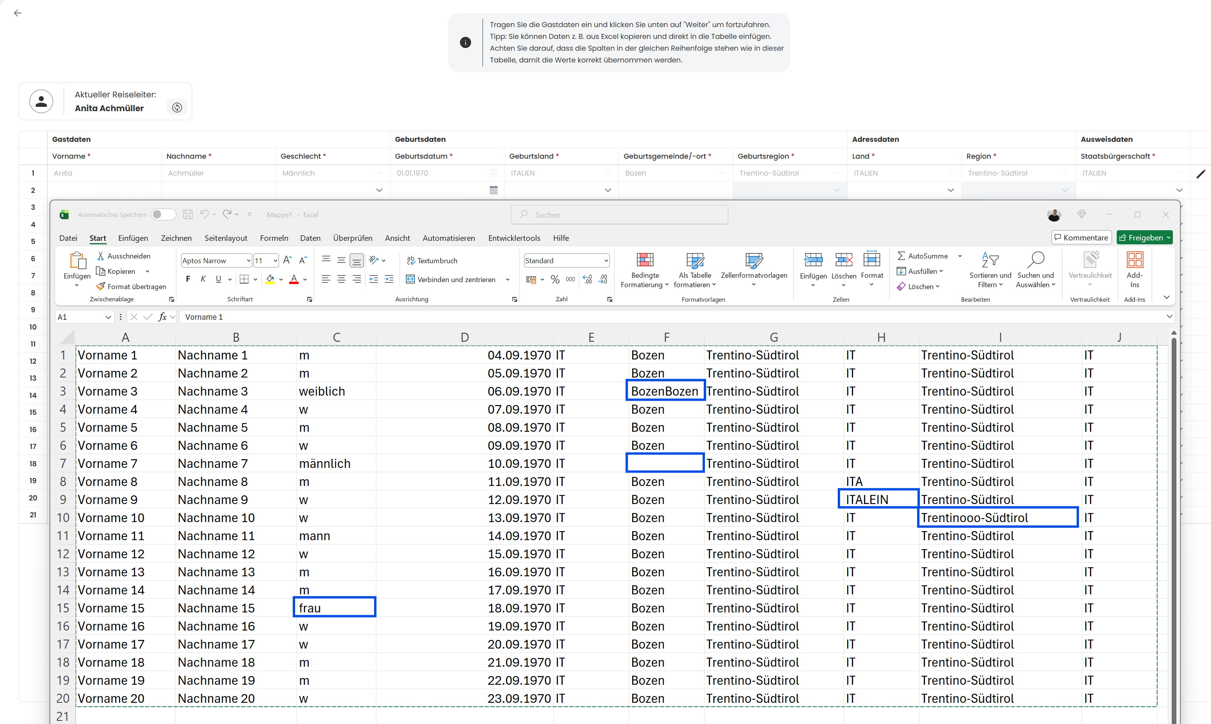The width and height of the screenshot is (1211, 724).
Task: Switch to the Formeln ribbon tab
Action: point(274,238)
